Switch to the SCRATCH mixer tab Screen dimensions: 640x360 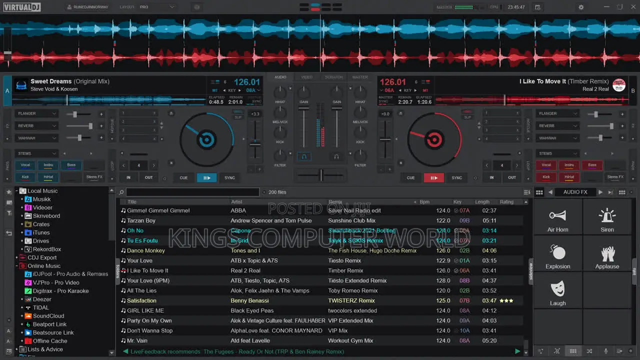tap(333, 77)
